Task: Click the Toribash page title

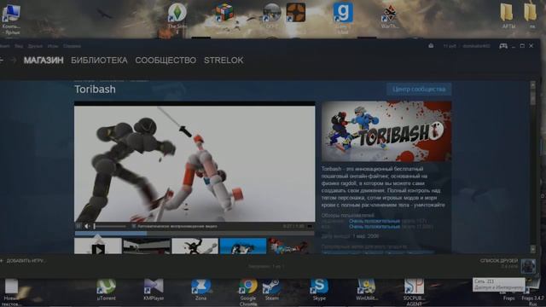Action: coord(95,90)
